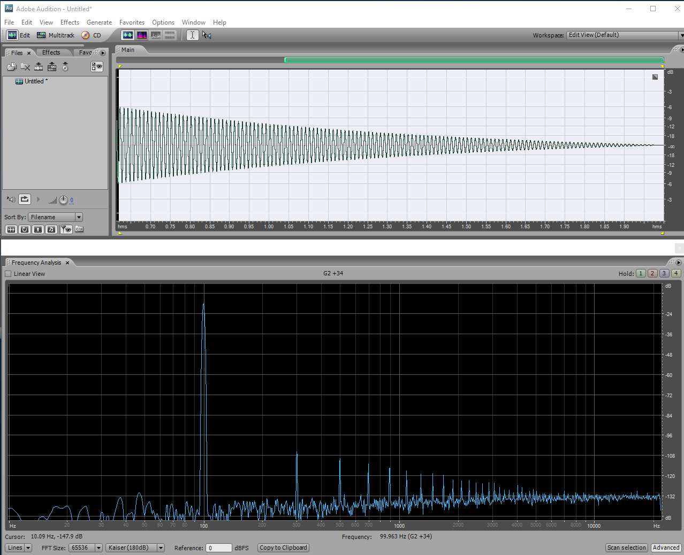This screenshot has width=684, height=555.
Task: Open the Workspace dropdown
Action: click(x=625, y=35)
